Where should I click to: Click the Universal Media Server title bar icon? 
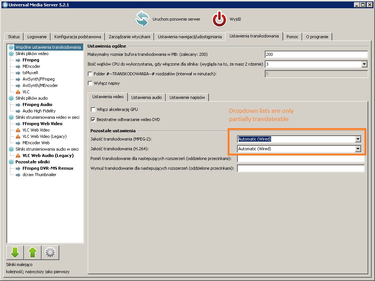(x=5, y=4)
